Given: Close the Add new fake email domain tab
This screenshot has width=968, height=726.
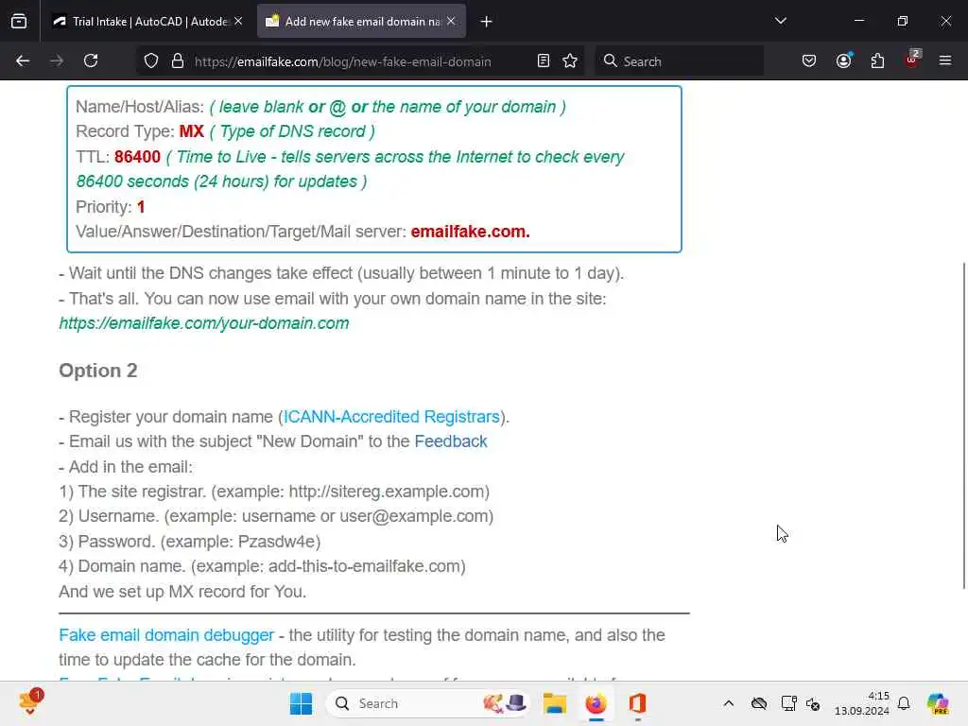Looking at the screenshot, I should pos(451,21).
